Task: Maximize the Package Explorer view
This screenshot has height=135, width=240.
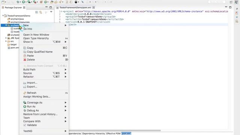Action: [x=51, y=7]
